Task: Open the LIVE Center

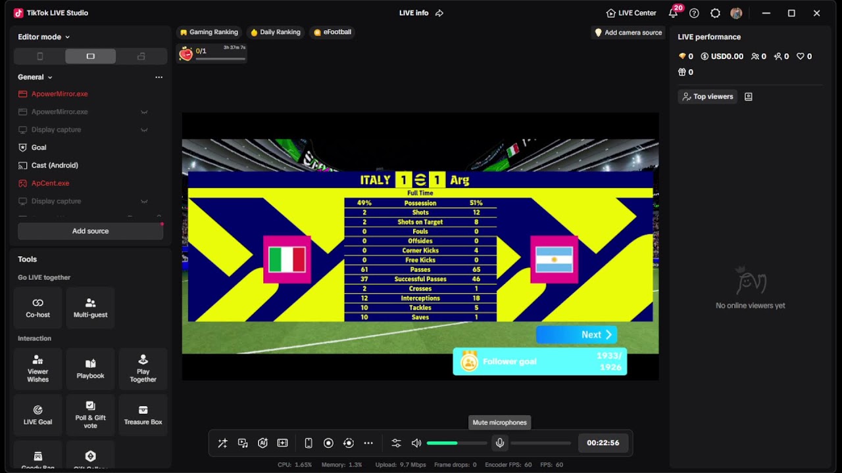Action: [x=631, y=13]
